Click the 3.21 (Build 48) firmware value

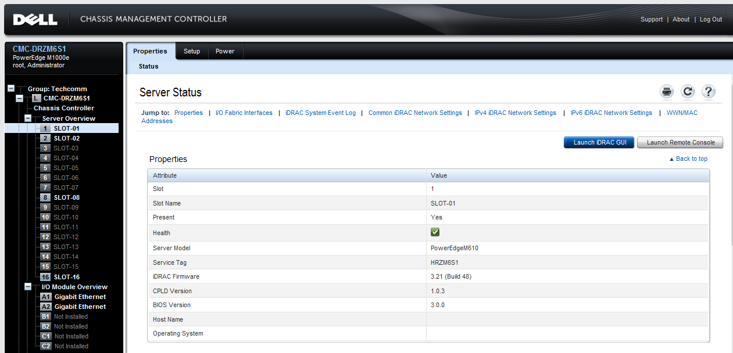click(451, 276)
